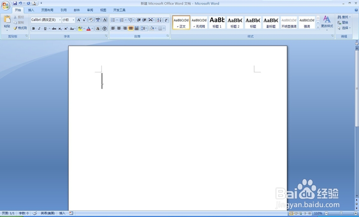This screenshot has height=217, width=359.
Task: Apply character shading (gray A)
Action: click(98, 29)
